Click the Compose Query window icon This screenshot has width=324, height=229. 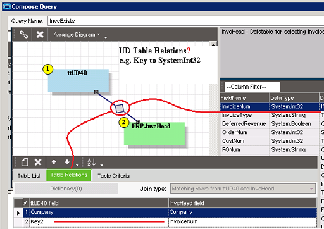coord(7,7)
